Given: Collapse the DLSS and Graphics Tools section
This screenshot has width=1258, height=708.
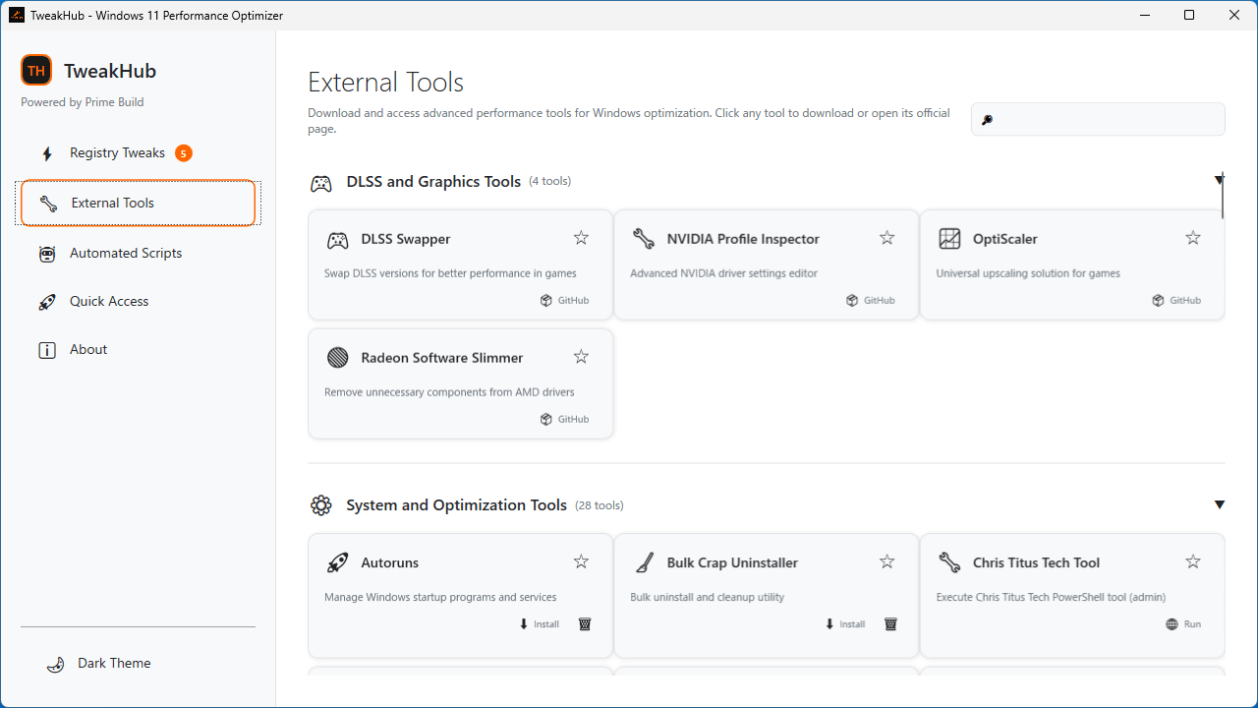Looking at the screenshot, I should tap(1219, 180).
